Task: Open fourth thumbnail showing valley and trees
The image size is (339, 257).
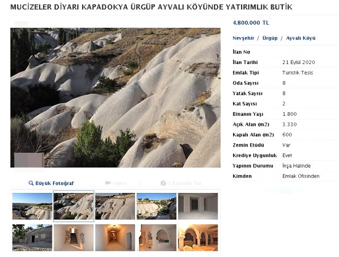Action: (156, 206)
